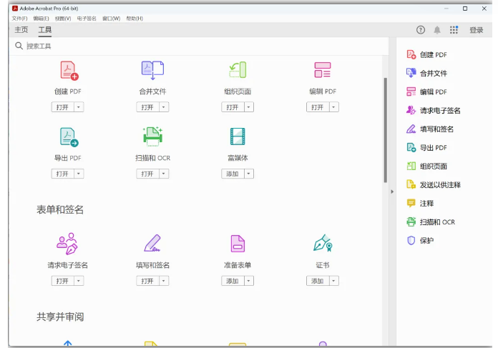Click 打开 button under 组织页面

tap(233, 107)
